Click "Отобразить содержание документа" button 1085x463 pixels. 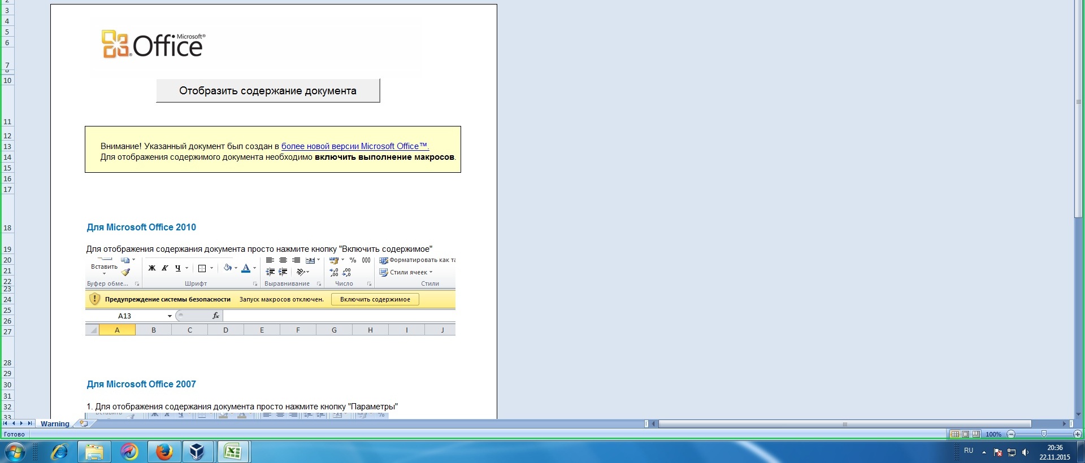[268, 91]
